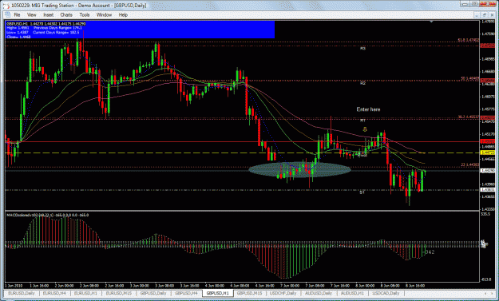This screenshot has width=499, height=301.
Task: Open the Insert menu
Action: coord(49,15)
